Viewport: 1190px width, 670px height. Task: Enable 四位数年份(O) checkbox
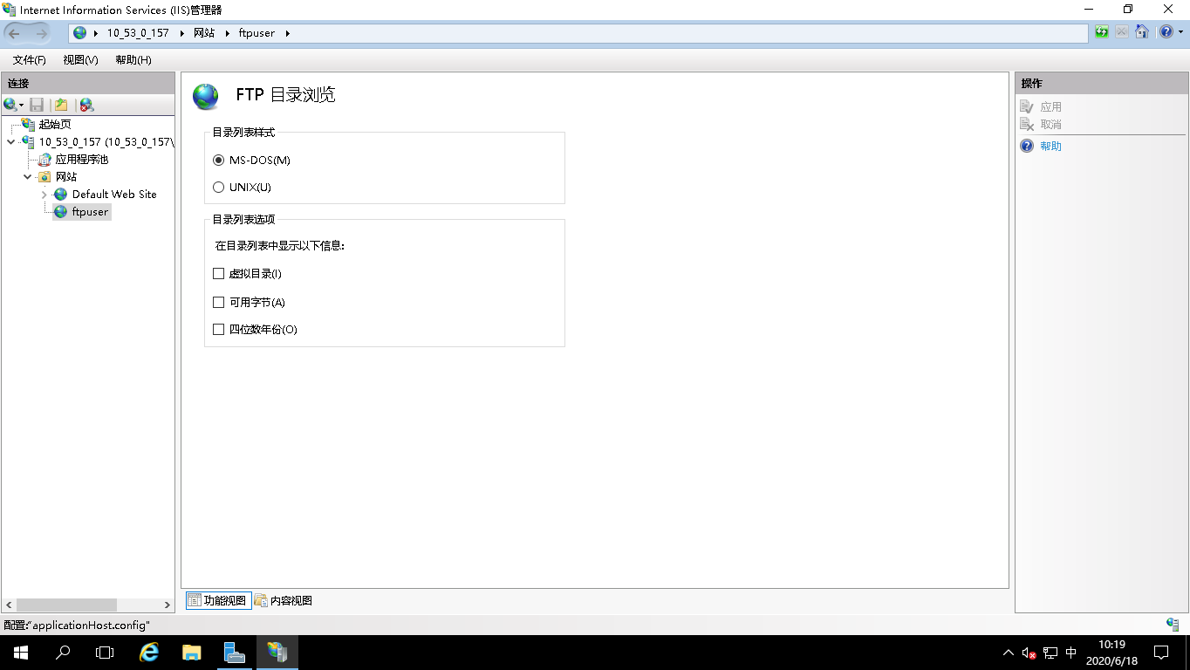(x=219, y=330)
